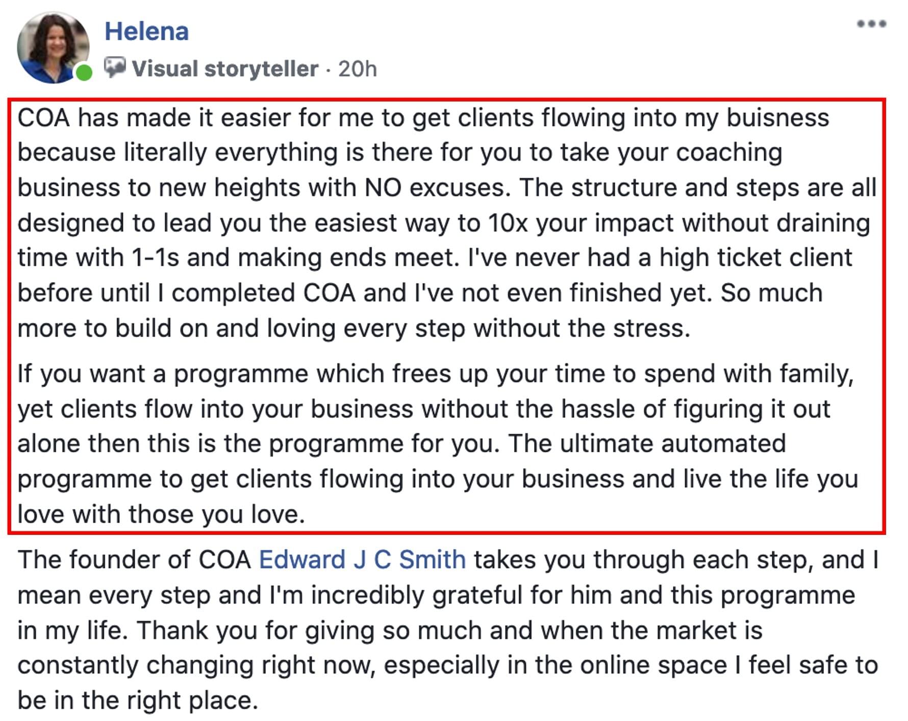Open Helena's profile picture
908x721 pixels.
[x=53, y=47]
